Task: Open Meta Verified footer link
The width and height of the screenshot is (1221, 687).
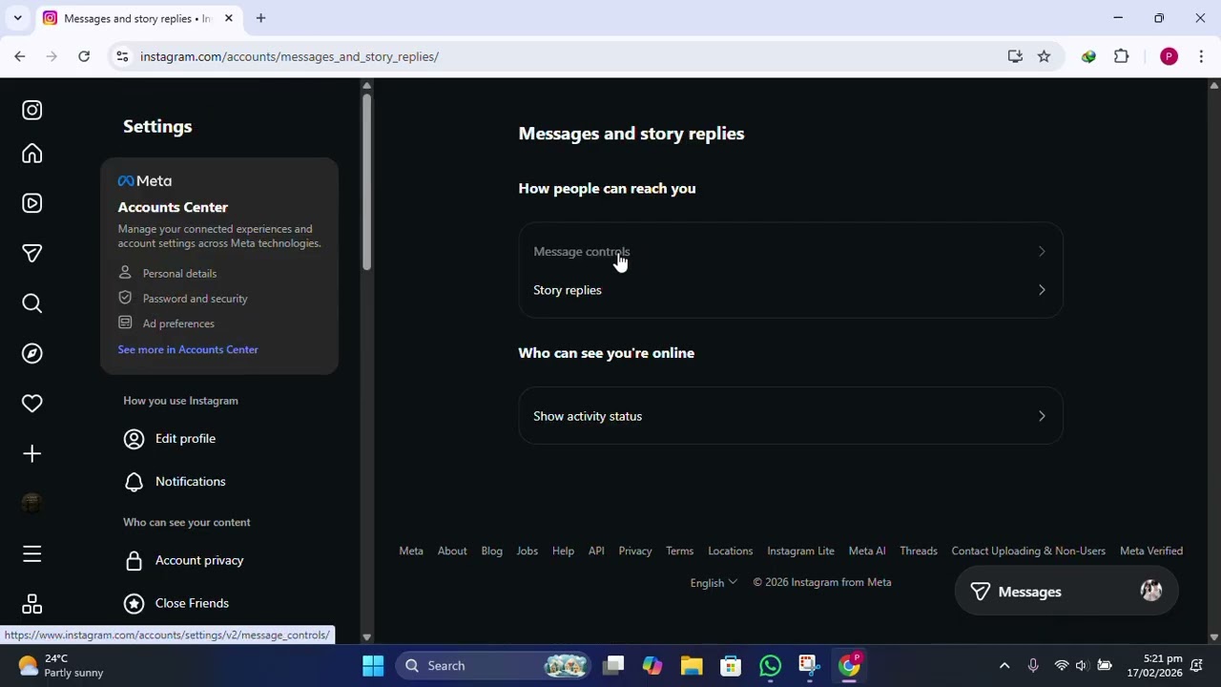Action: coord(1151,552)
